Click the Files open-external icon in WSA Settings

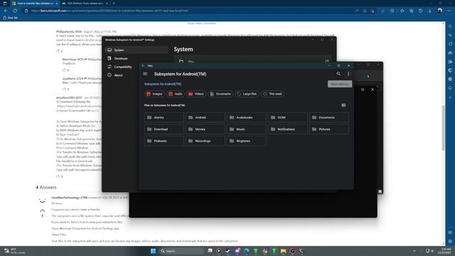(327, 61)
